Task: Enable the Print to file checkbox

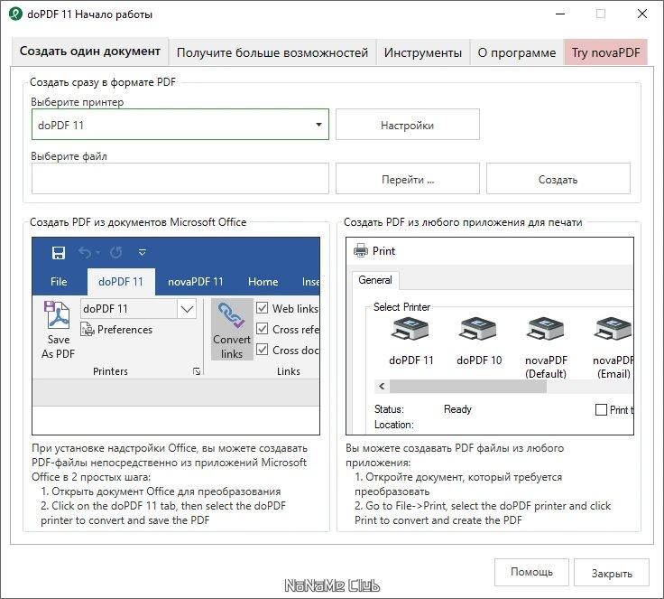Action: point(602,410)
